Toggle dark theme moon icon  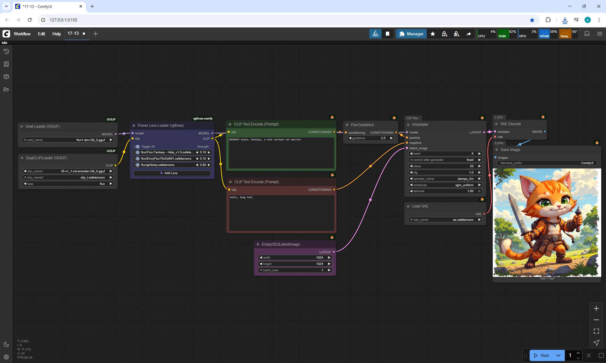[6, 344]
